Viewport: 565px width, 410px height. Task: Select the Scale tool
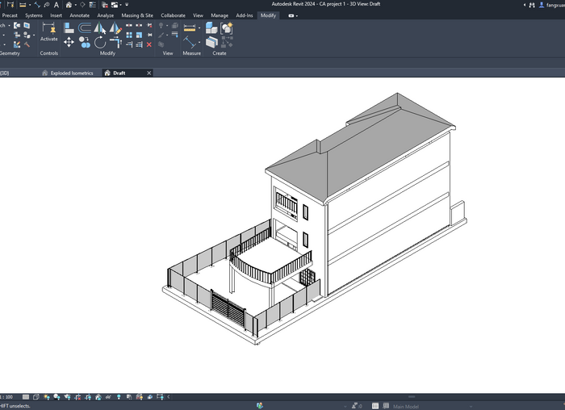tap(139, 35)
